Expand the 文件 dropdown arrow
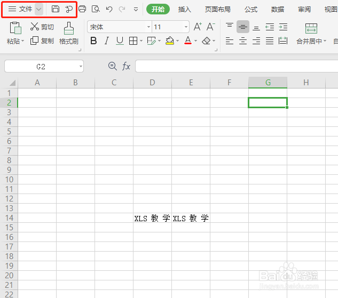Screen dimensions: 338x298 click(x=39, y=9)
